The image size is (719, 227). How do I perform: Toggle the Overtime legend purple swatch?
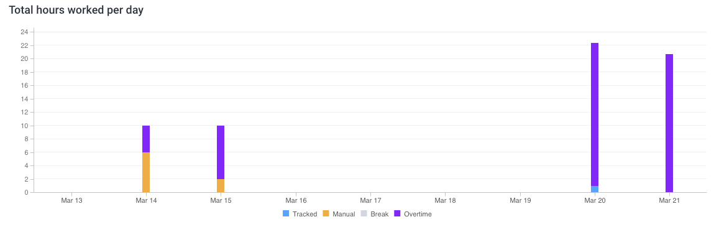[x=398, y=214]
